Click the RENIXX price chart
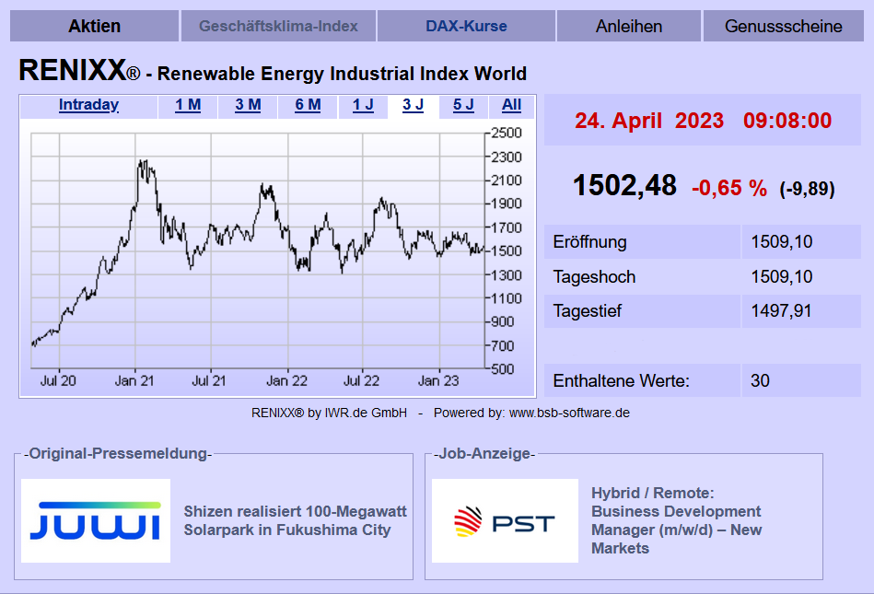 (x=258, y=249)
